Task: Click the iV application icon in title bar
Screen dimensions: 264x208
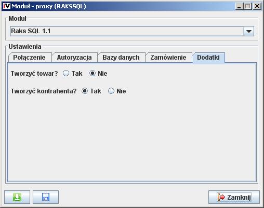Action: pos(7,6)
